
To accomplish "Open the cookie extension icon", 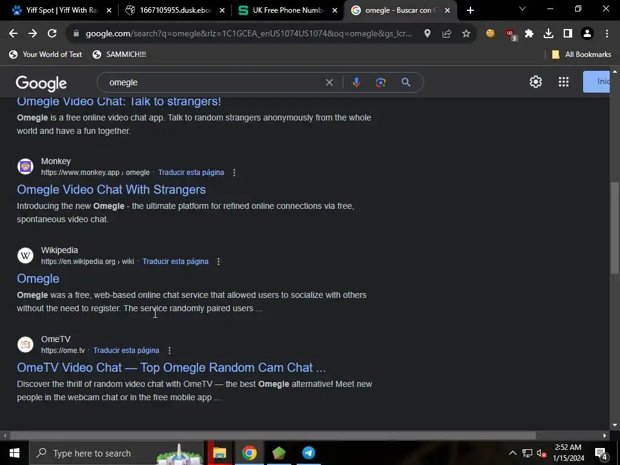I will [490, 34].
